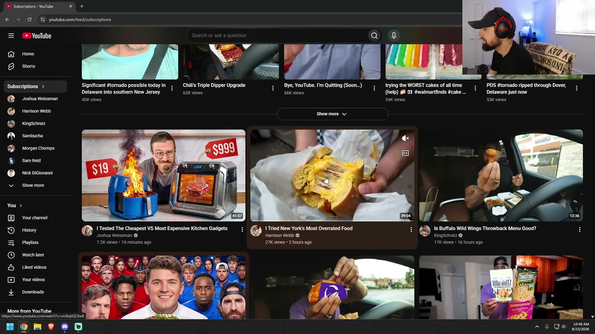Select the Subscriptions - YouTube browser tab
This screenshot has width=595, height=334.
click(x=39, y=6)
